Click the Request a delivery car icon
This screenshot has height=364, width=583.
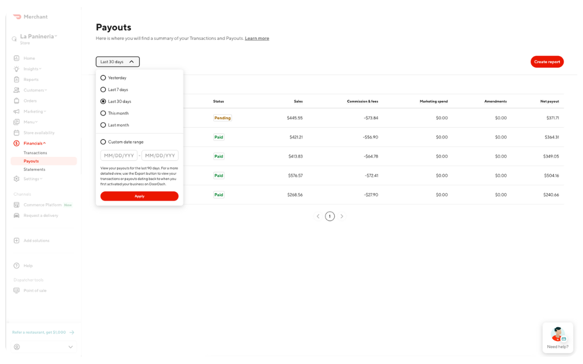coord(17,215)
